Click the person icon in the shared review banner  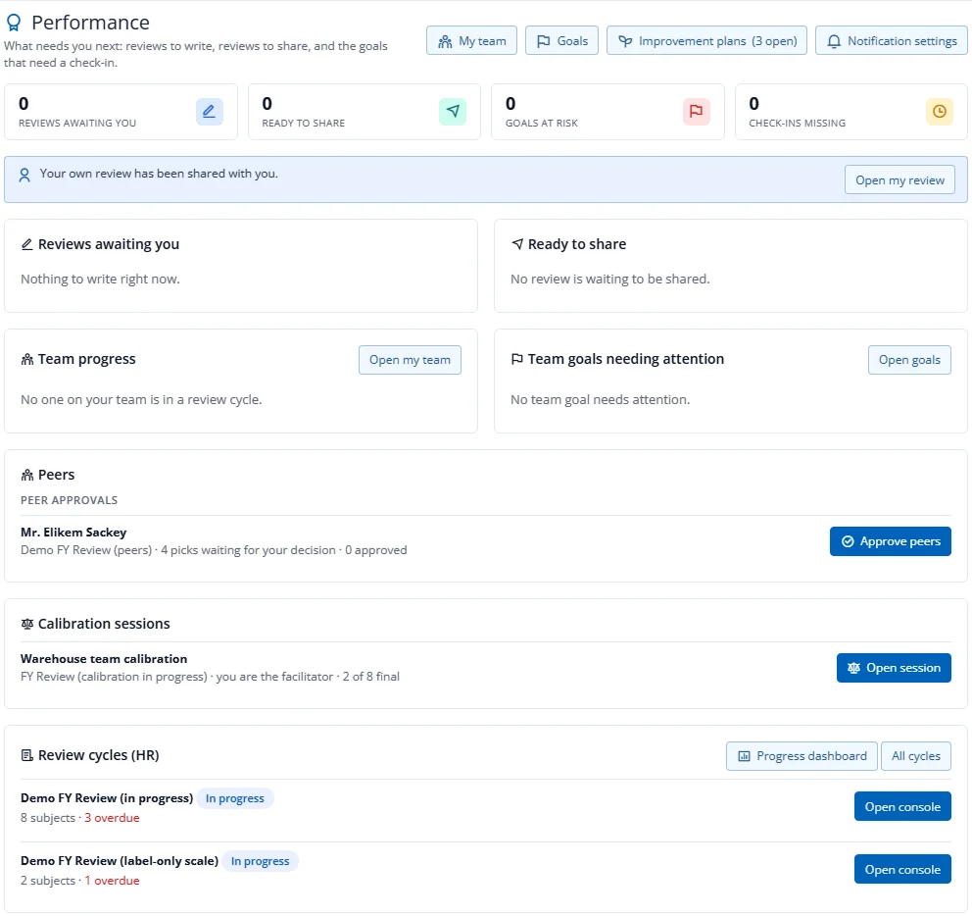point(24,175)
